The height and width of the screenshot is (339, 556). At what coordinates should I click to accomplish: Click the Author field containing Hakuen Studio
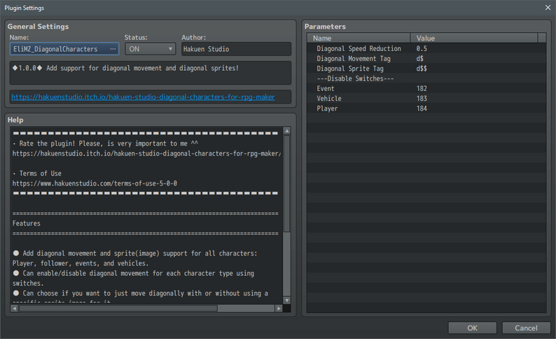click(x=235, y=49)
